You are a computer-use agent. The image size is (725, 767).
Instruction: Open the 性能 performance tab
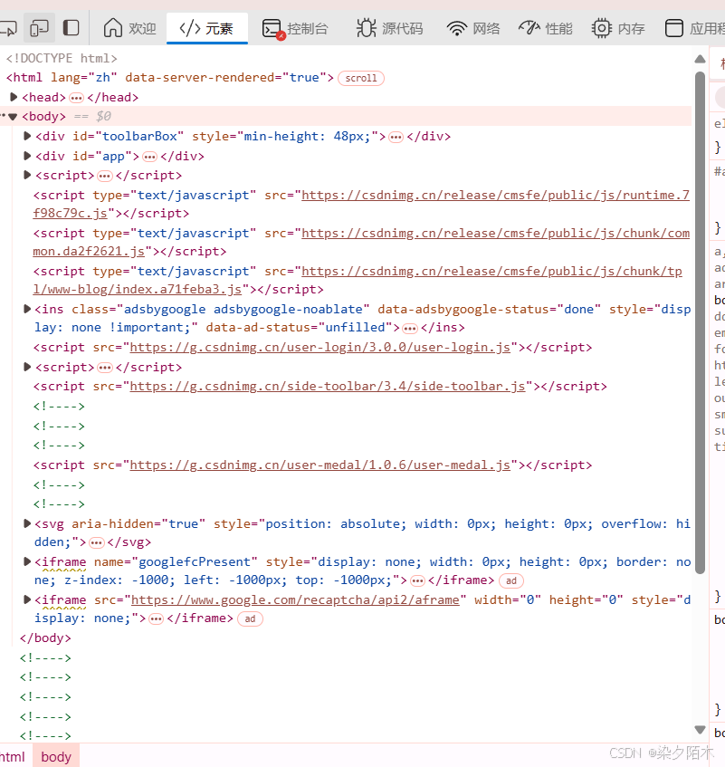pos(546,28)
